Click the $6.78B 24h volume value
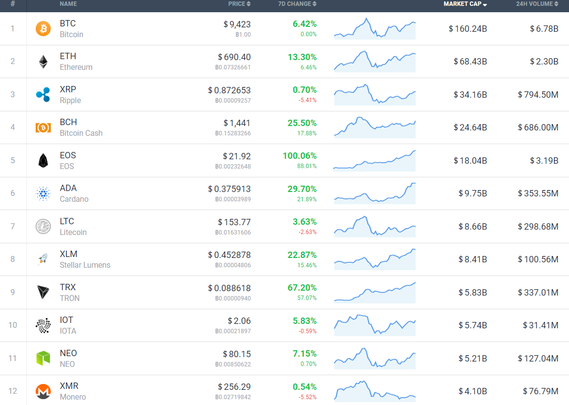The height and width of the screenshot is (405, 569). [x=544, y=29]
